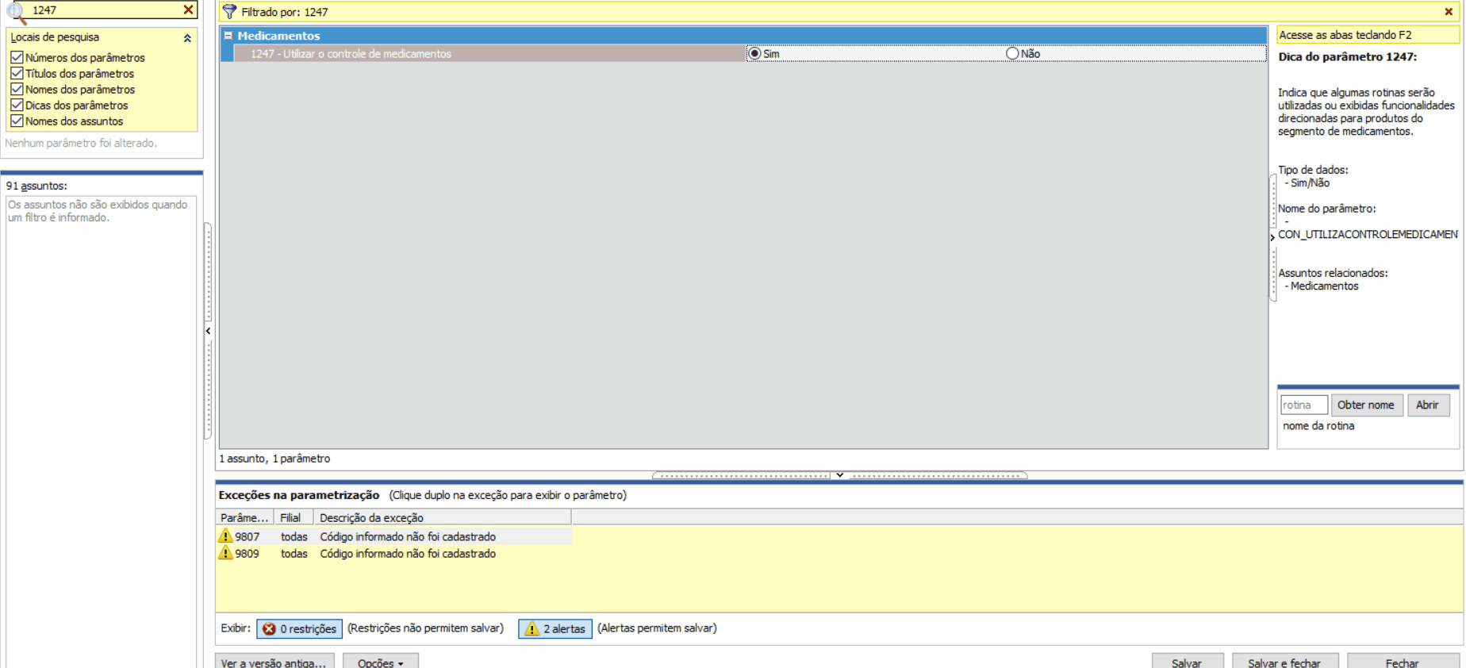
Task: Click warning icon of exception 9809
Action: (x=226, y=553)
